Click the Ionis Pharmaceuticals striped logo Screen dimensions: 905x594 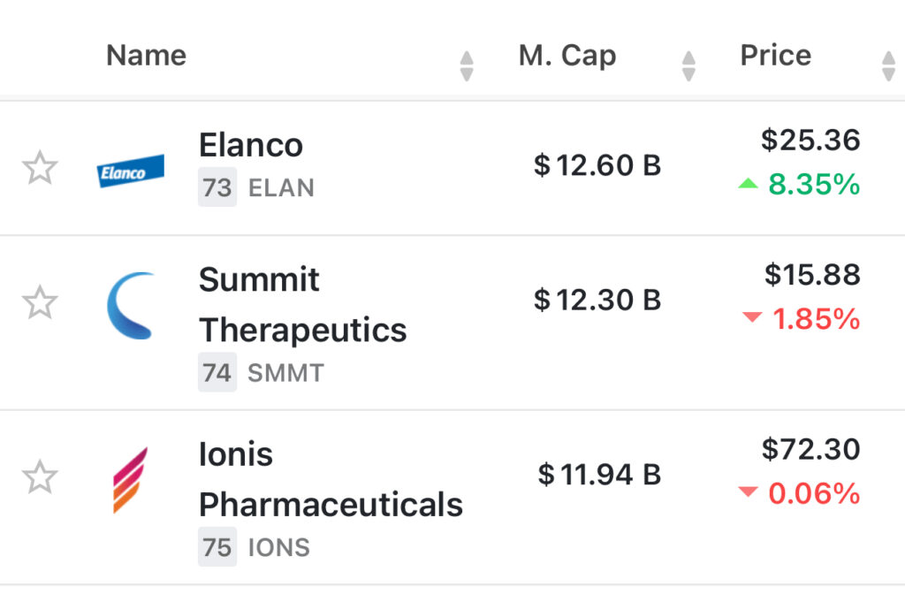131,480
